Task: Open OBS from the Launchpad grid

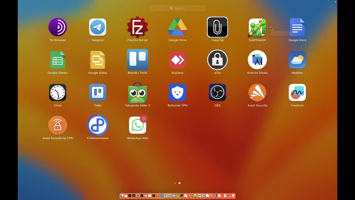Action: pyautogui.click(x=217, y=92)
